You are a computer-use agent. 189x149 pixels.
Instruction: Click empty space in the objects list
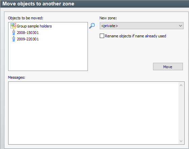click(48, 56)
